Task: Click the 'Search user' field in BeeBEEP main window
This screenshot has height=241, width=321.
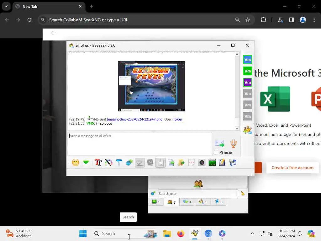Action: tap(198, 193)
